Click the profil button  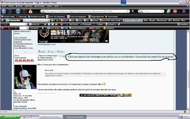(42, 51)
